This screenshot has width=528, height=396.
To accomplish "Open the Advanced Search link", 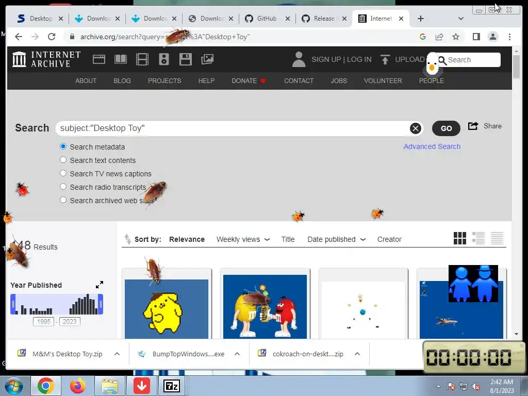I will [432, 146].
